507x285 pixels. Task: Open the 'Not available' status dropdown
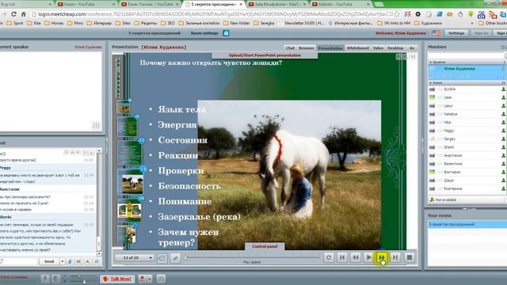click(467, 199)
